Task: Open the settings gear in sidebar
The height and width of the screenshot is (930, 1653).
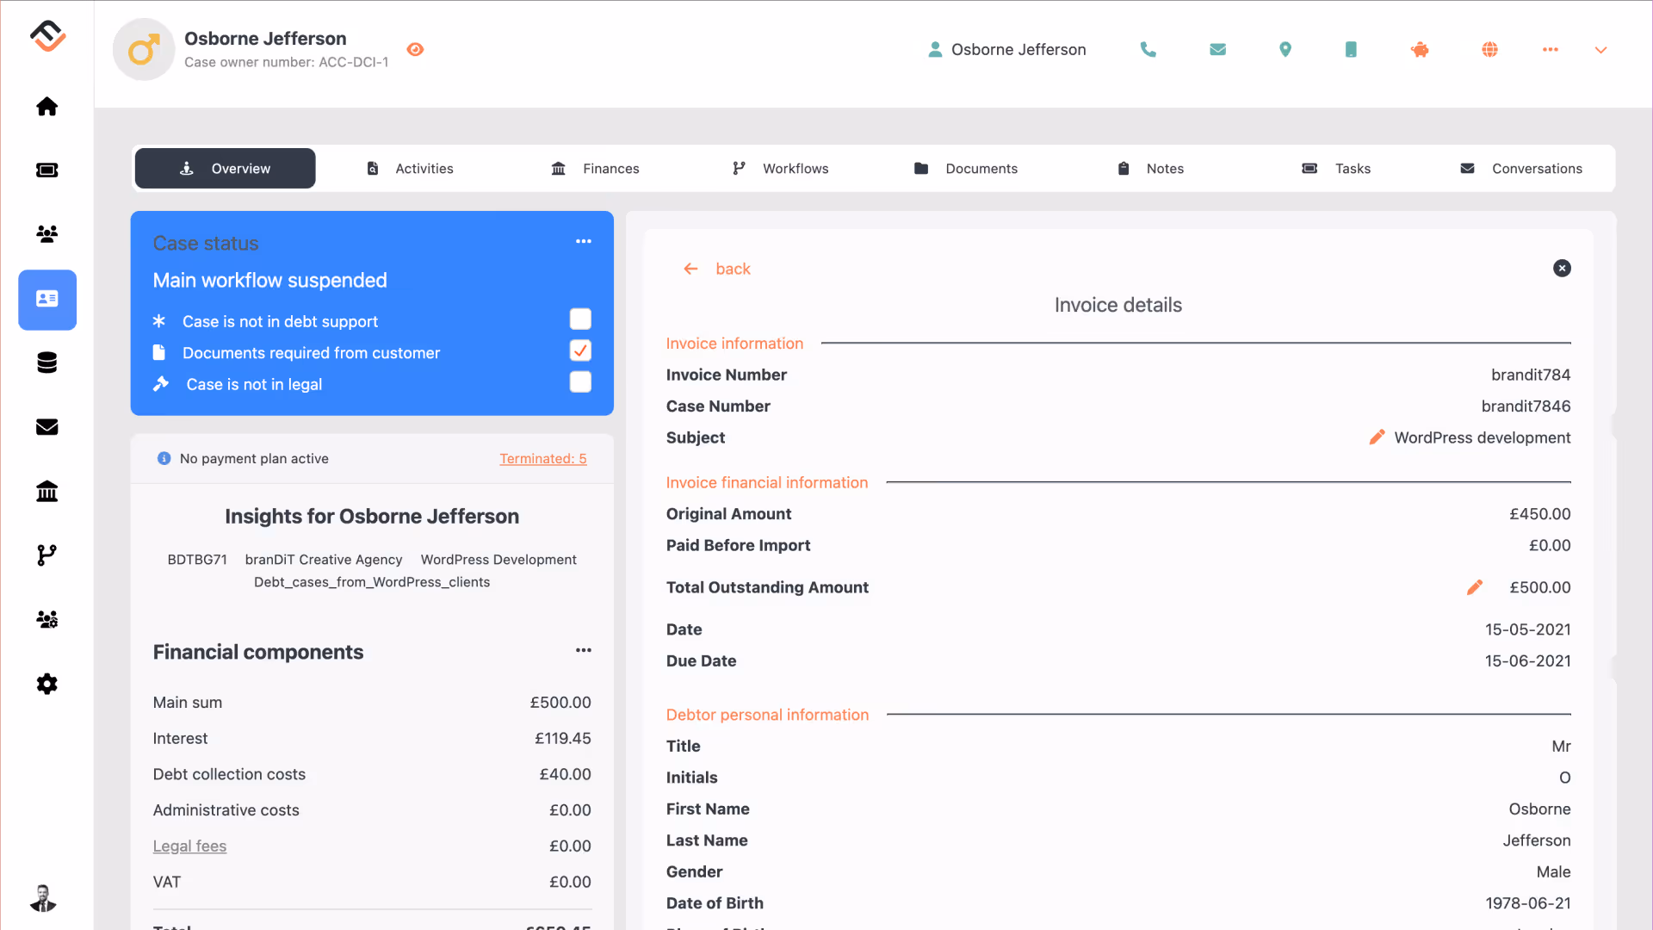Action: tap(47, 684)
